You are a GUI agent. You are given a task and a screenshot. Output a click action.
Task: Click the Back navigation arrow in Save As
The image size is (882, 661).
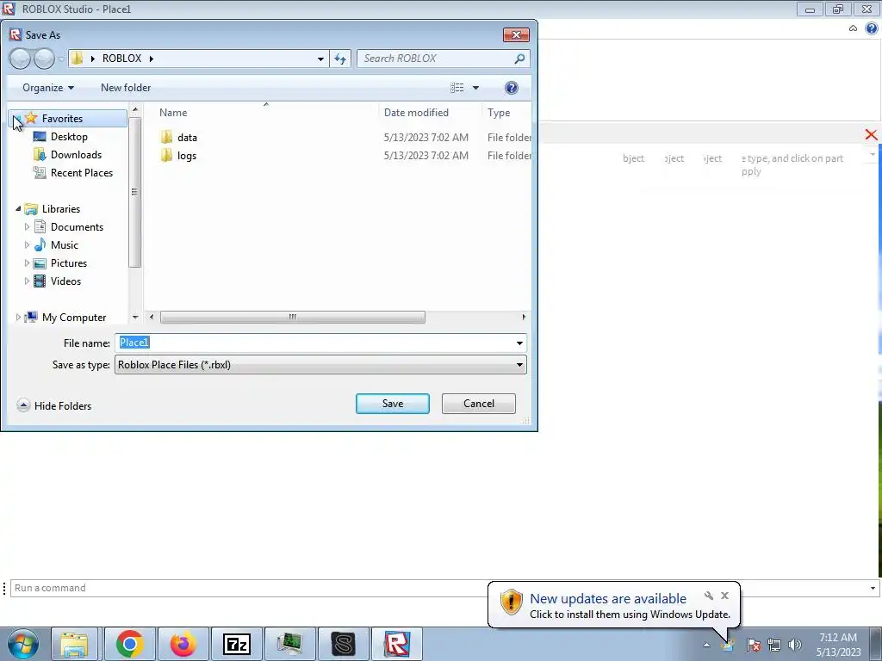[21, 59]
